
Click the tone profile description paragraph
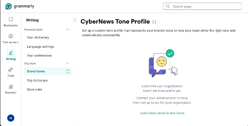158,33
